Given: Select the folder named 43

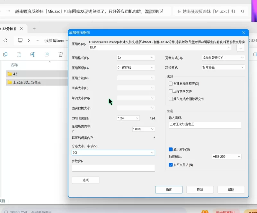Looking at the screenshot, I should pos(37,74).
